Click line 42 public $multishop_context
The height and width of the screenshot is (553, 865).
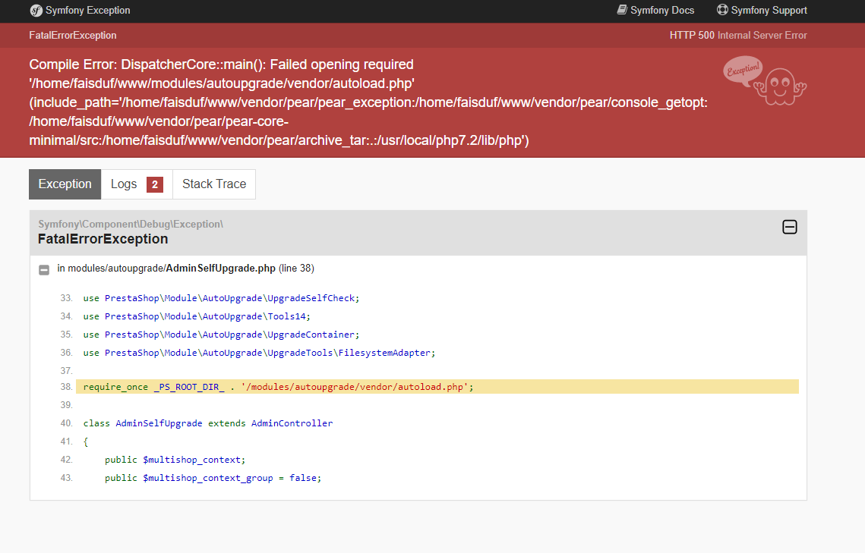click(x=175, y=460)
